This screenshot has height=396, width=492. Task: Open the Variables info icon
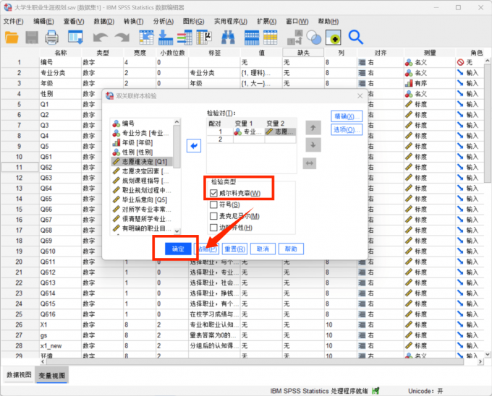pos(184,38)
